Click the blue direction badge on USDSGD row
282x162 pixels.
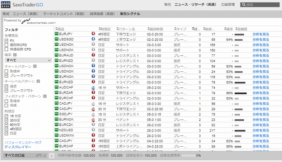(x=93, y=39)
